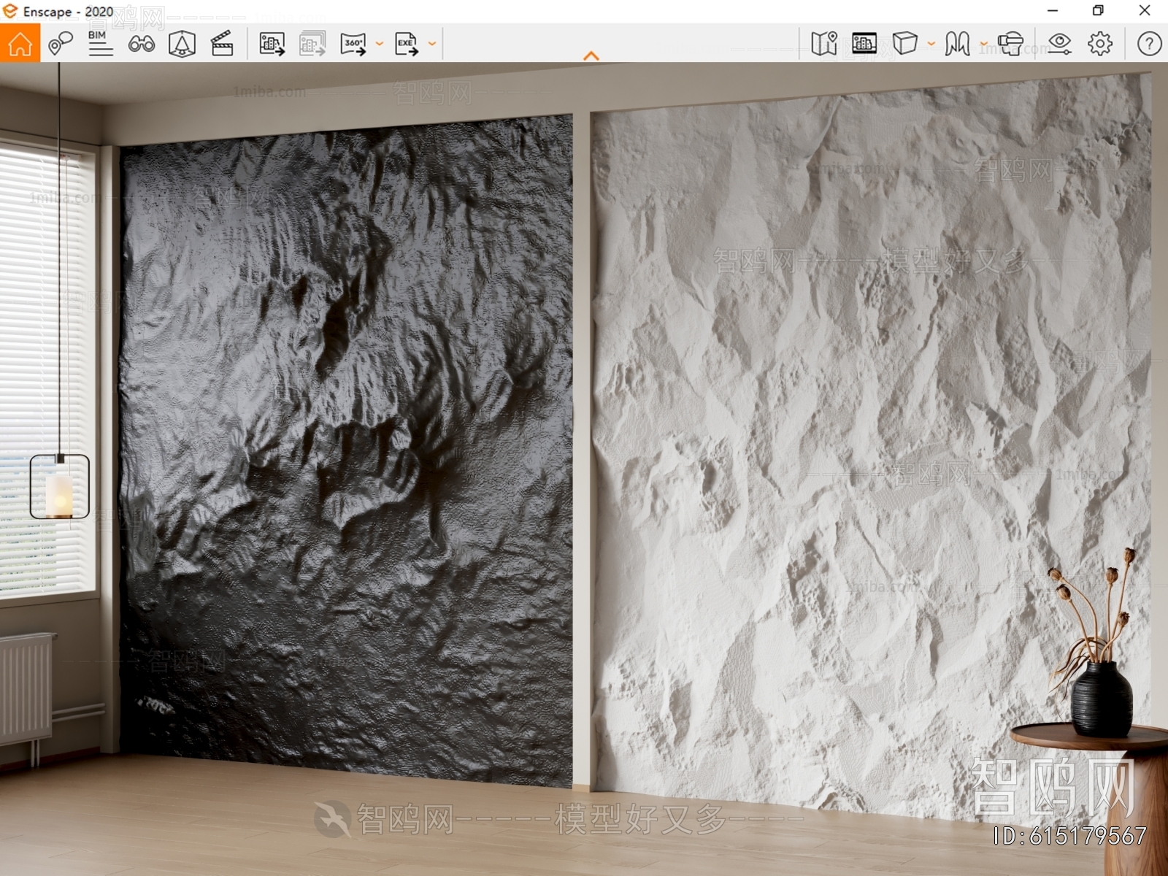
Task: Open the Help question mark icon
Action: point(1149,44)
